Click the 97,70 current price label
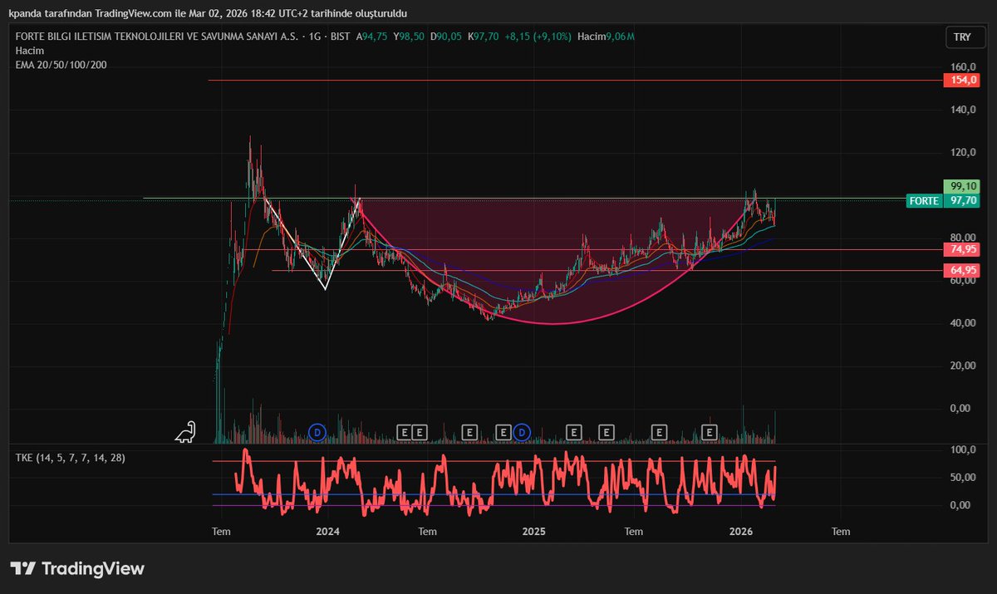The width and height of the screenshot is (997, 594). (961, 201)
